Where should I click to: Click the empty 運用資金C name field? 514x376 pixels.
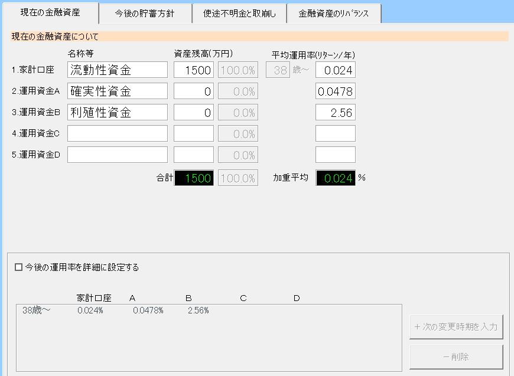click(x=118, y=133)
